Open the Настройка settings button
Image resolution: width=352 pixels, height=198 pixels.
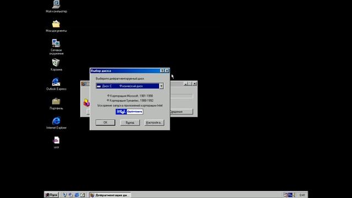(x=154, y=123)
